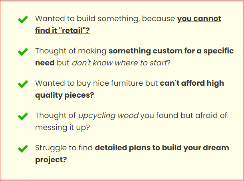Click the checkmark next to 'Thought of making'
This screenshot has width=244, height=181.
pos(23,51)
